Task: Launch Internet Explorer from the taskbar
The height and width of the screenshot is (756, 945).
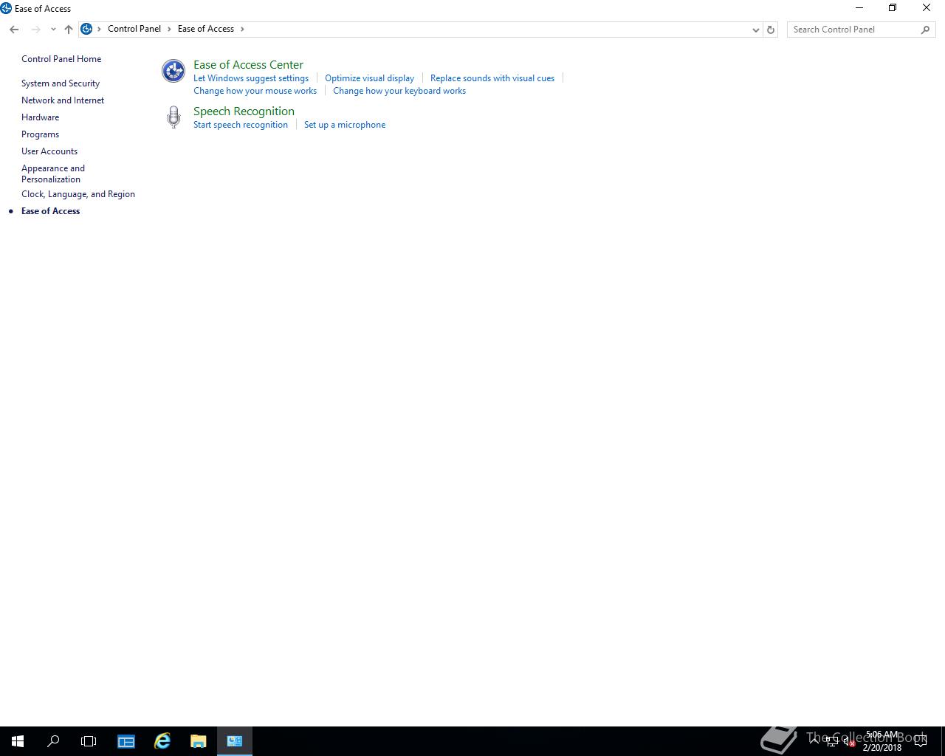Action: (x=162, y=741)
